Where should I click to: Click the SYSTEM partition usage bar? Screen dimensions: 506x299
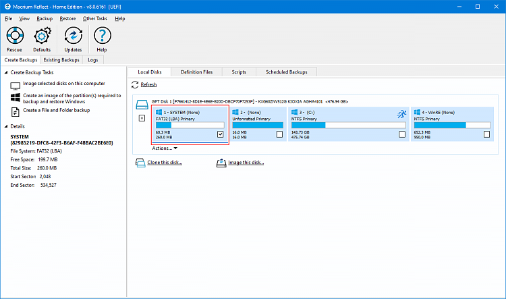coord(190,126)
